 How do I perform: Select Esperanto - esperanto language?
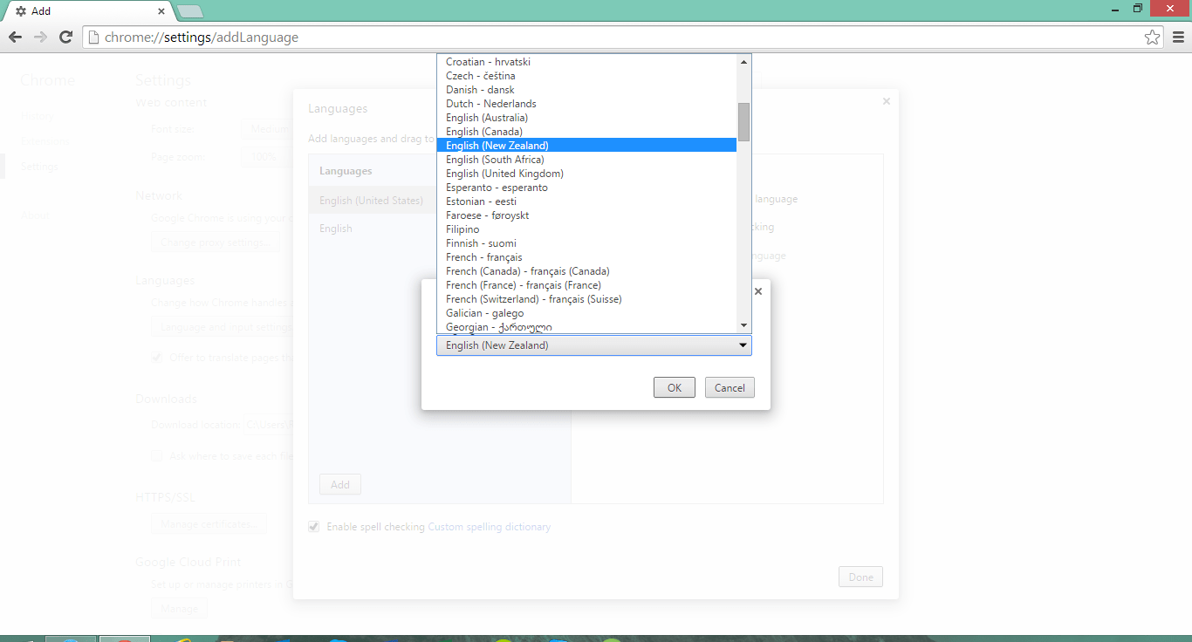586,188
